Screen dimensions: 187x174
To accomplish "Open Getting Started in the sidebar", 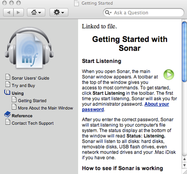I will coord(32,101).
